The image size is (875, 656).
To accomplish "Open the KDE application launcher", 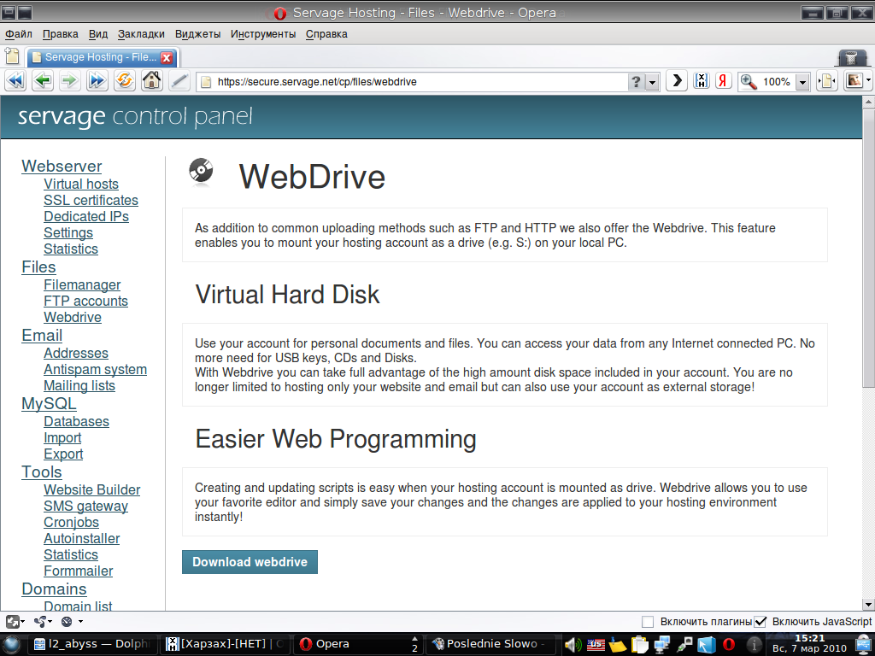I will tap(12, 644).
